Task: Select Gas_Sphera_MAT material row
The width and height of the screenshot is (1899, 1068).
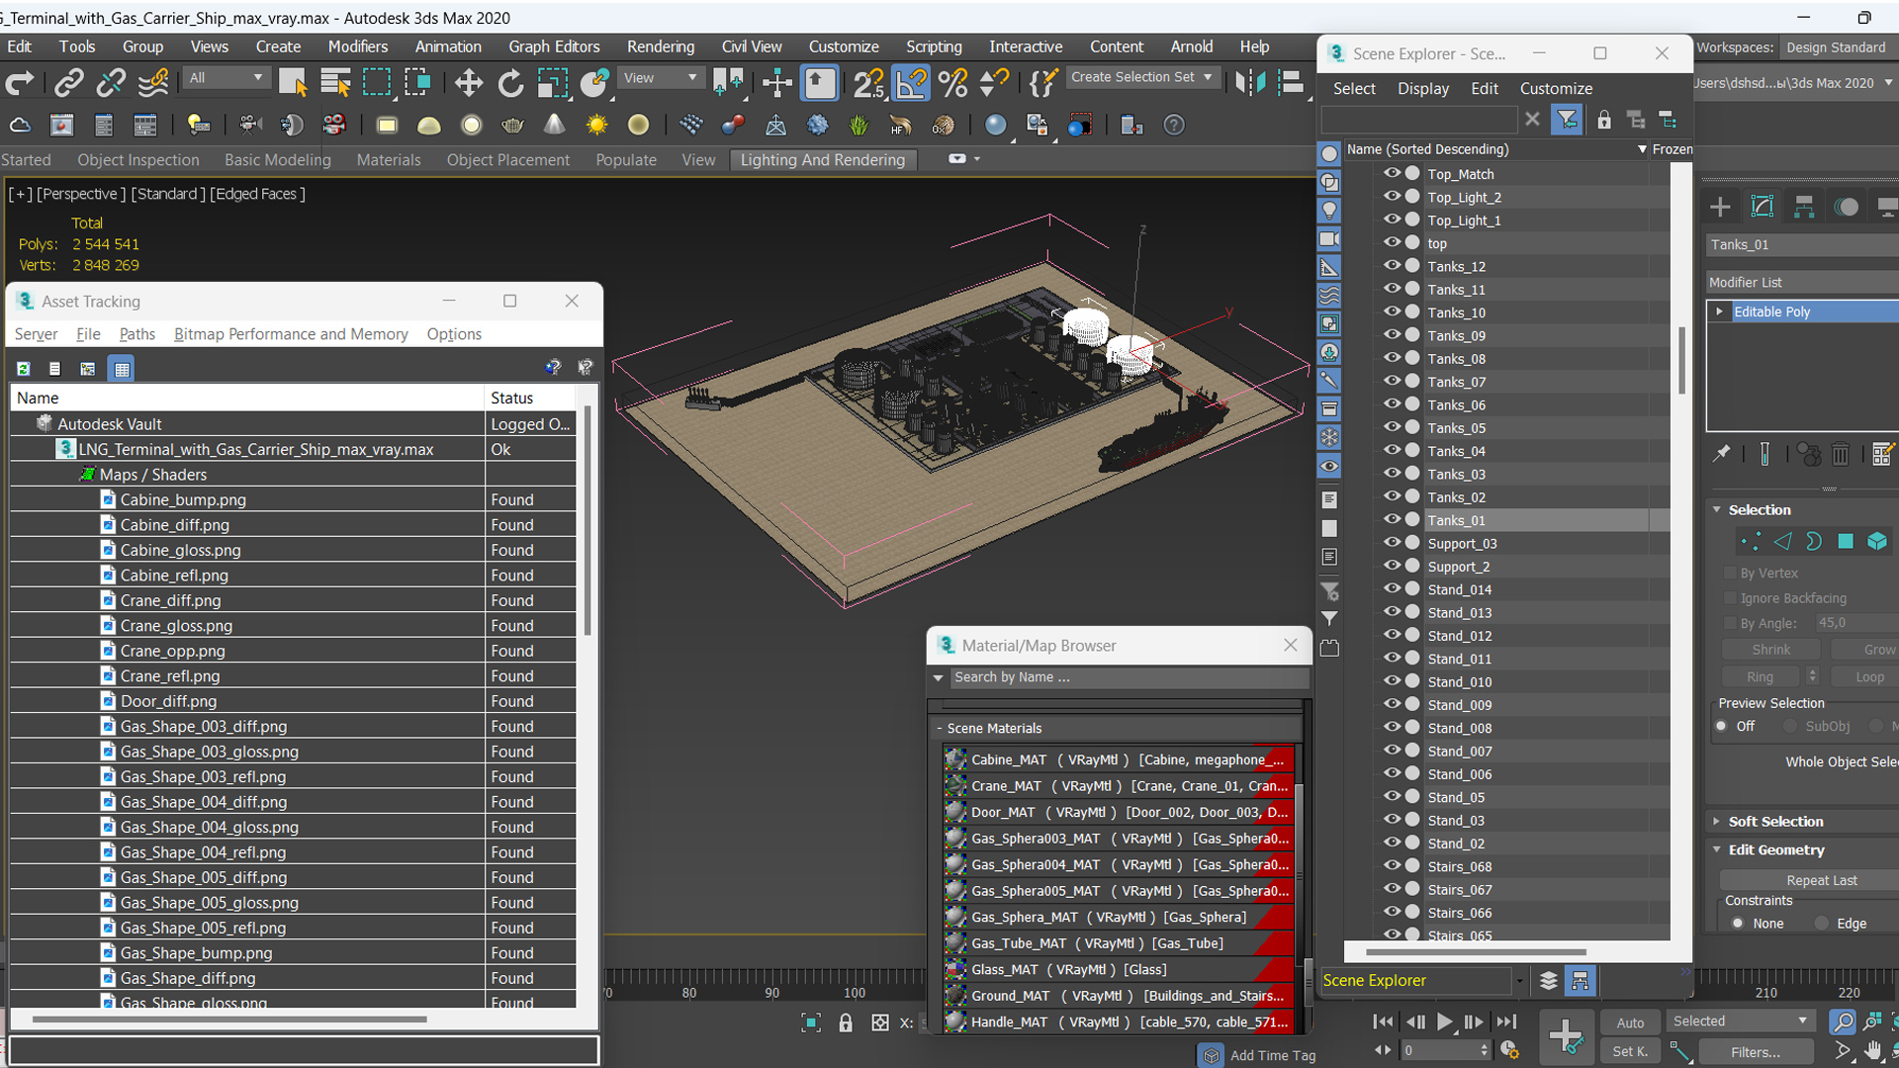Action: 1119,917
